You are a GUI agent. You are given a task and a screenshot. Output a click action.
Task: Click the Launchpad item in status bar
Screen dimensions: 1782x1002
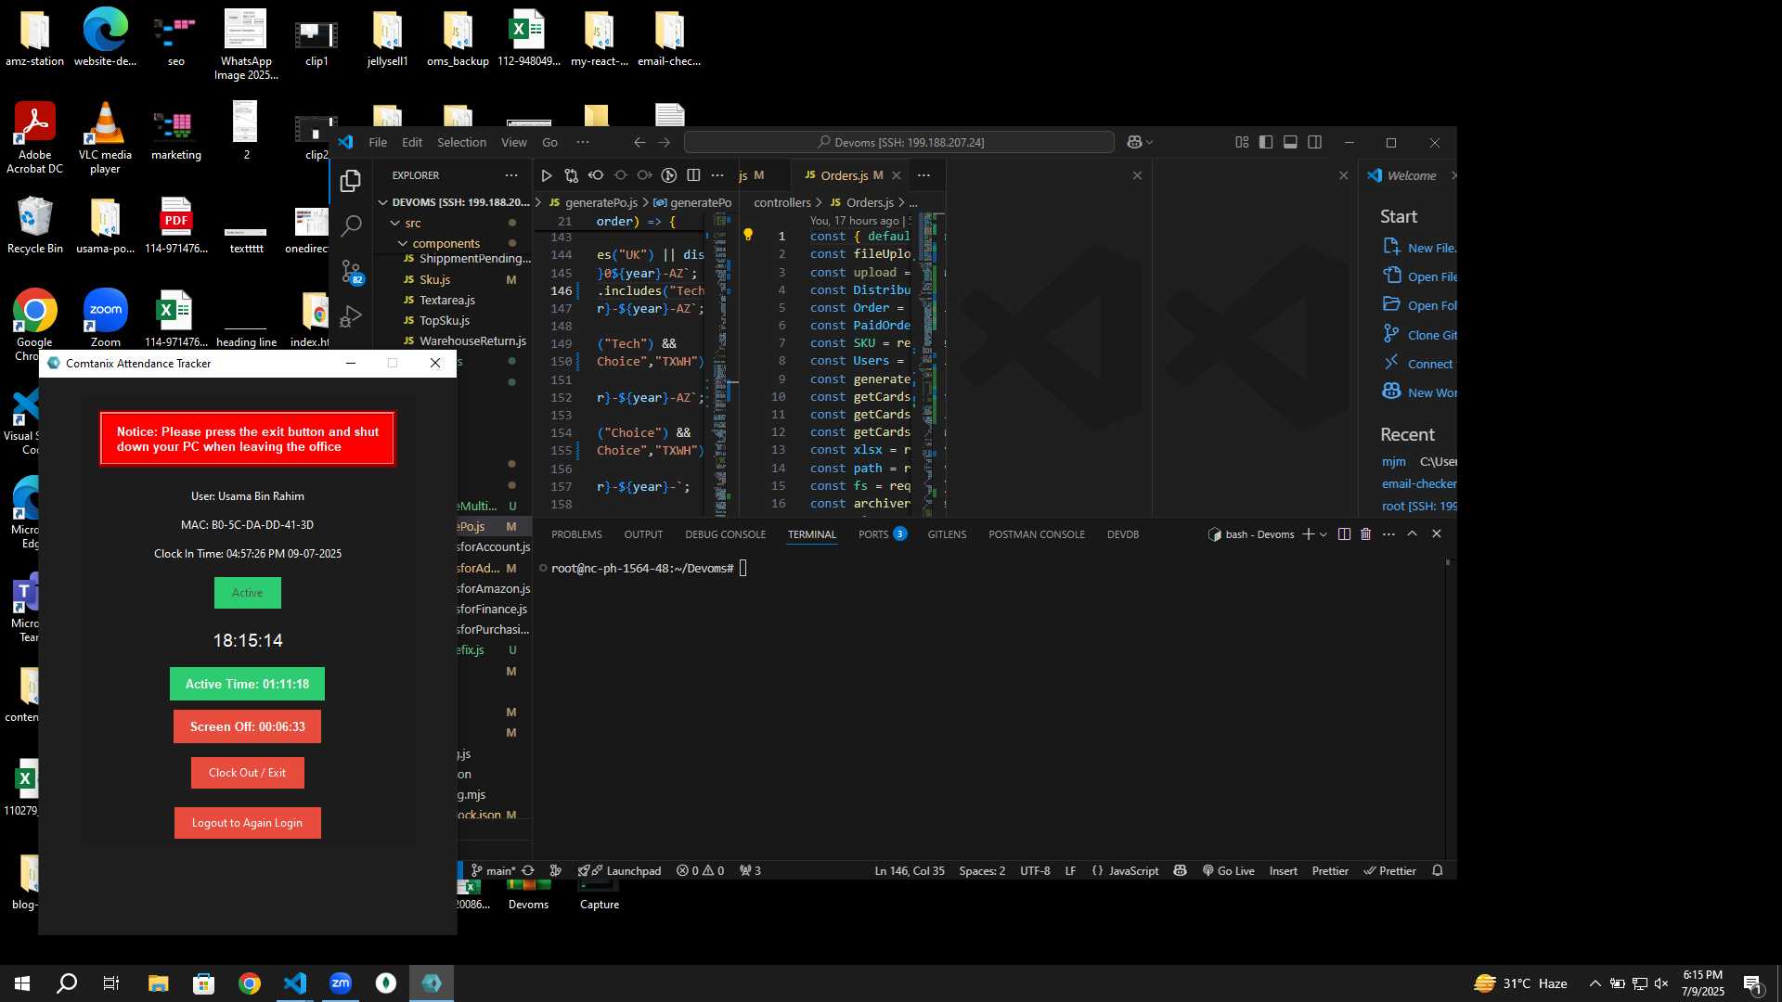[x=620, y=871]
